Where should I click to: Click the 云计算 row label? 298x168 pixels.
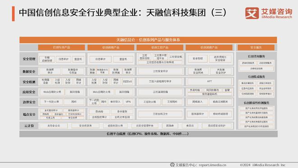pos(29,126)
